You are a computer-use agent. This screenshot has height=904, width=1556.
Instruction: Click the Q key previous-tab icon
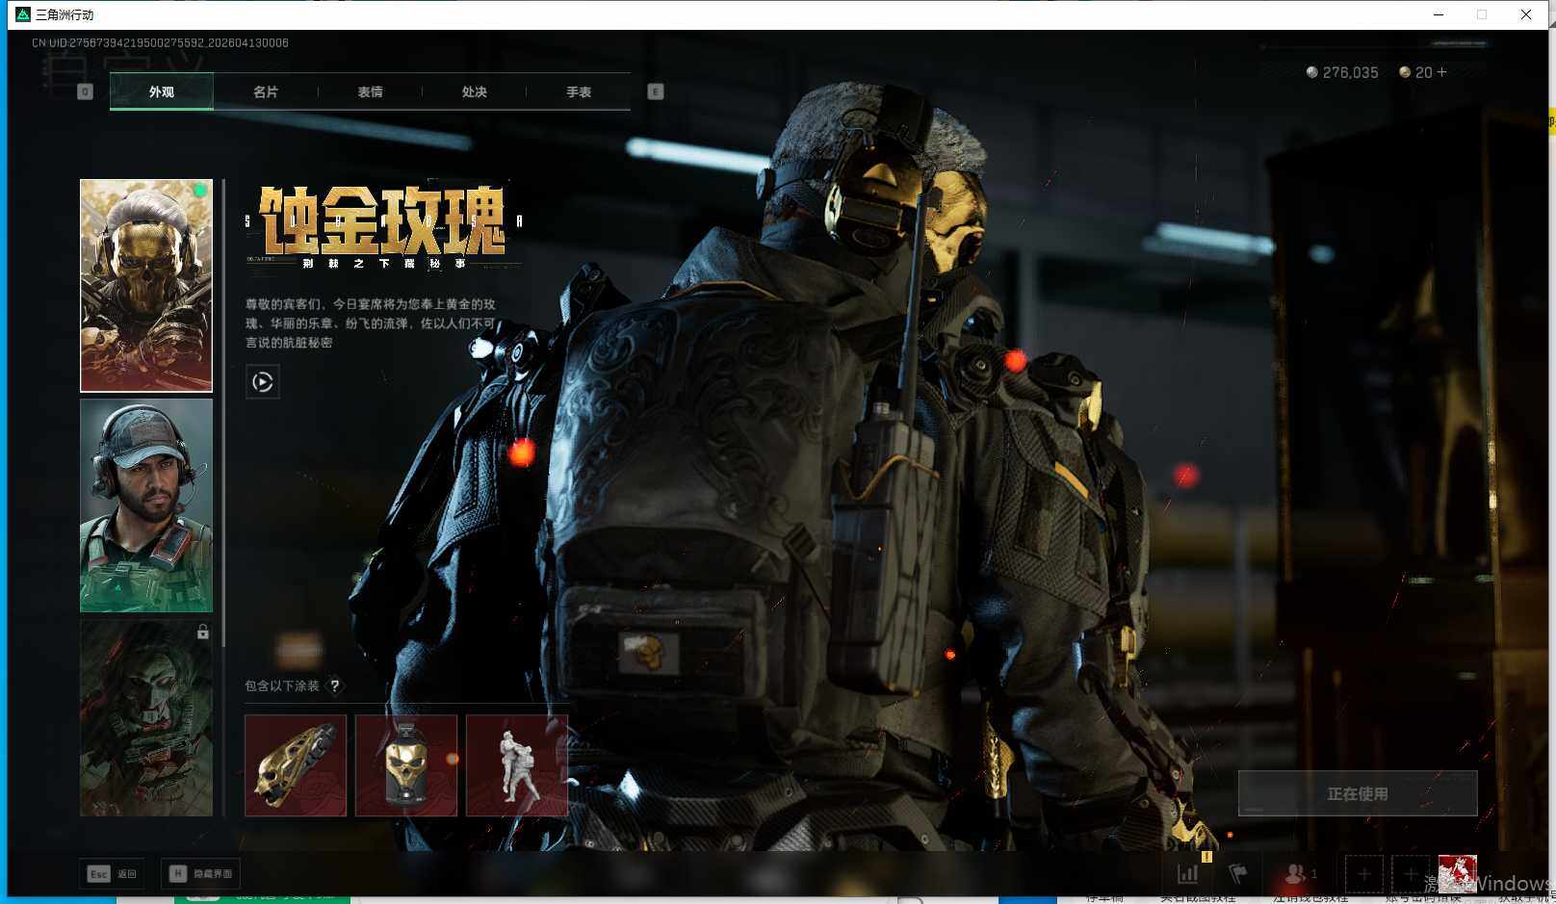[x=85, y=91]
